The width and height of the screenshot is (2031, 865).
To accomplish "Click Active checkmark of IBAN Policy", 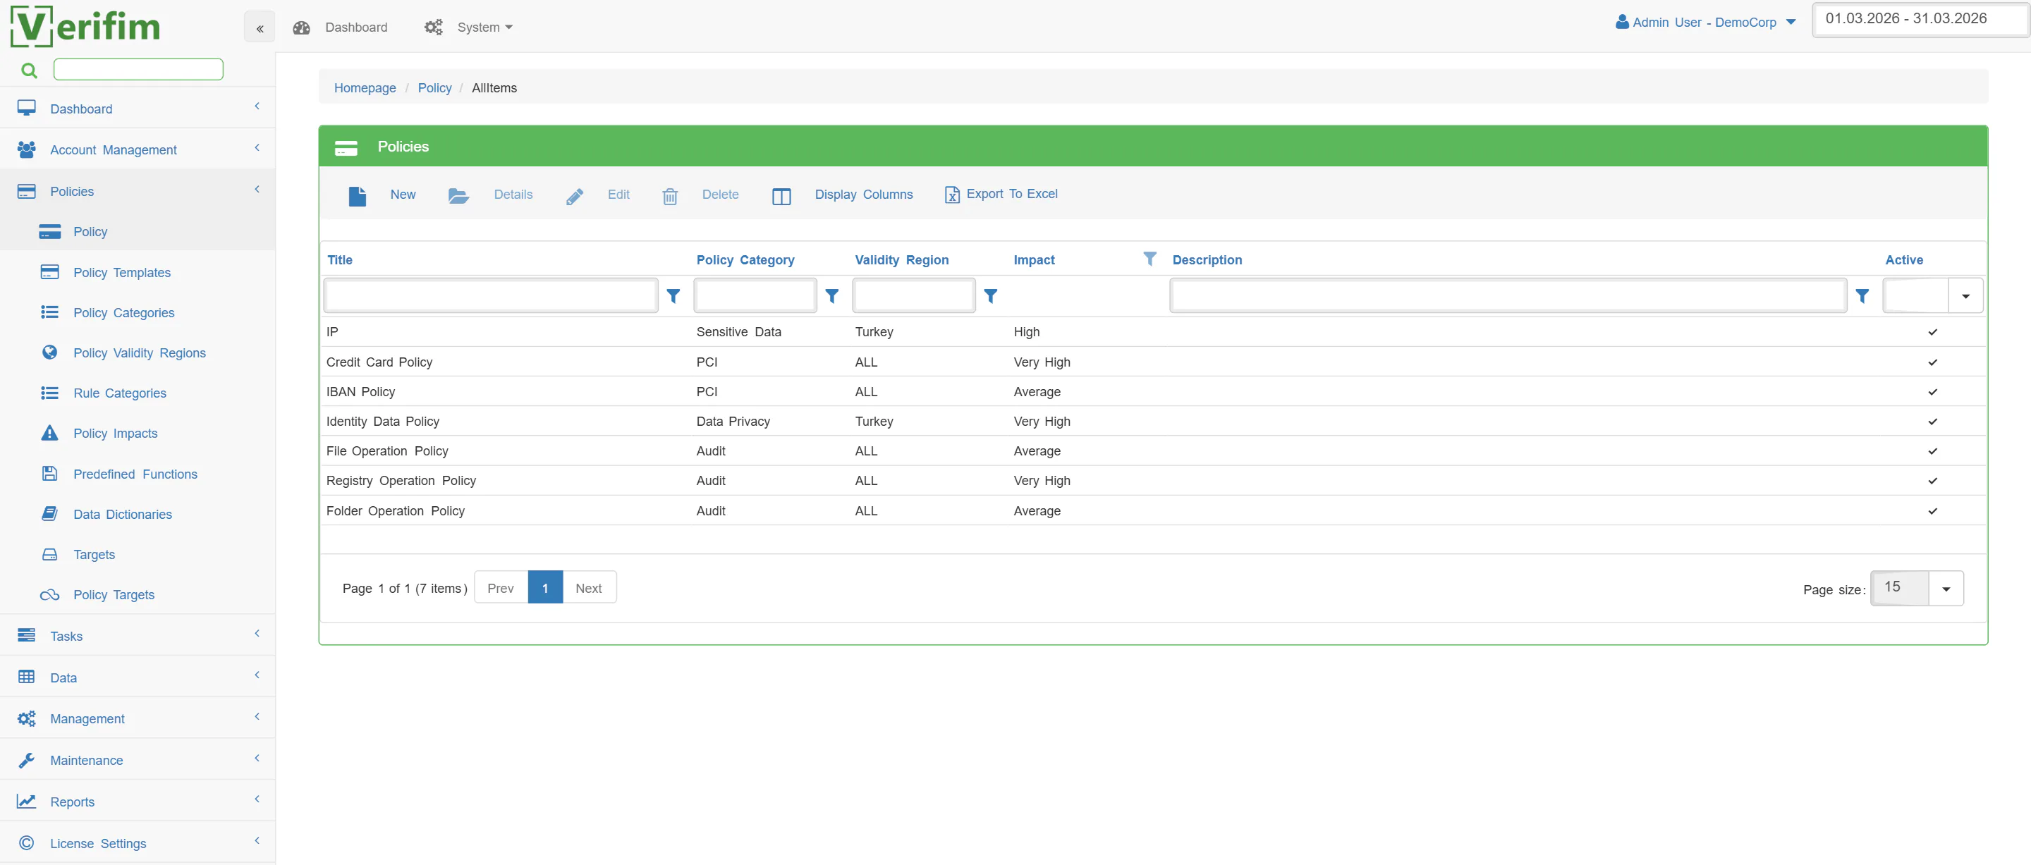I will point(1932,392).
